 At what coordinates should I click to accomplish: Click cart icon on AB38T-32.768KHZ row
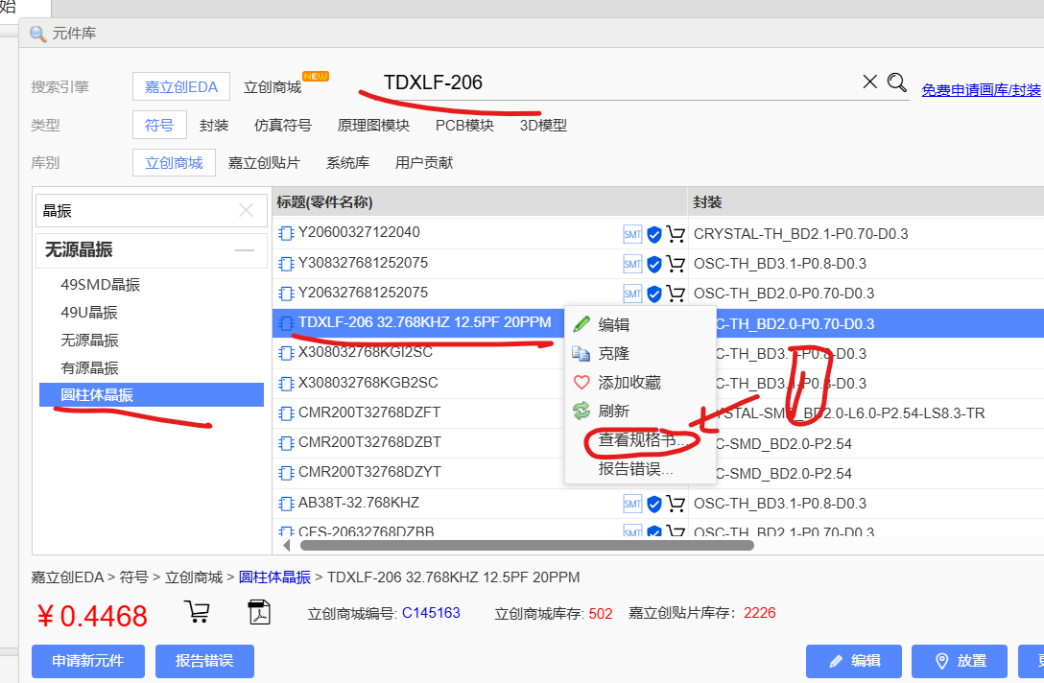point(676,504)
